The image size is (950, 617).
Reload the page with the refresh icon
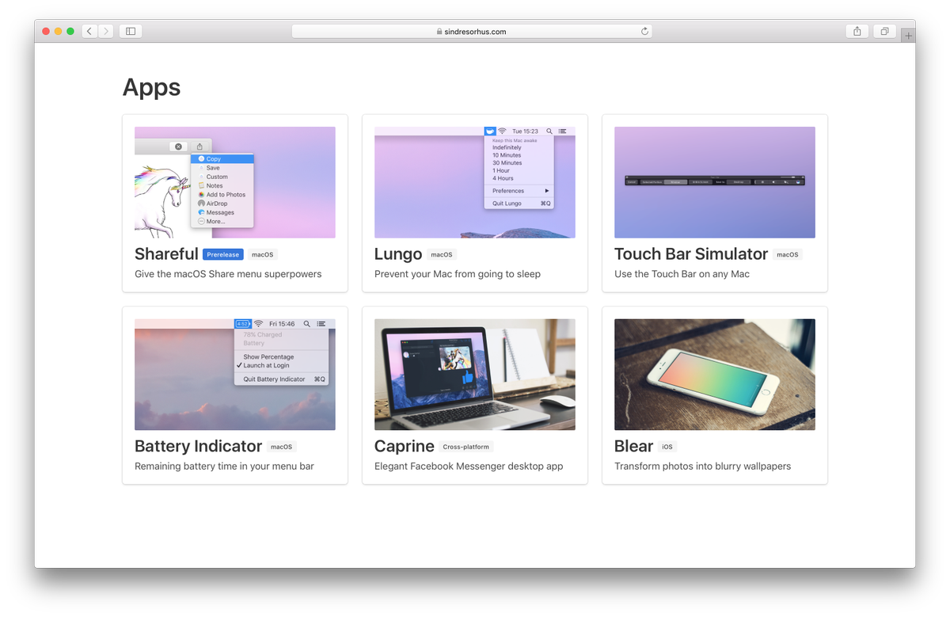pyautogui.click(x=644, y=32)
